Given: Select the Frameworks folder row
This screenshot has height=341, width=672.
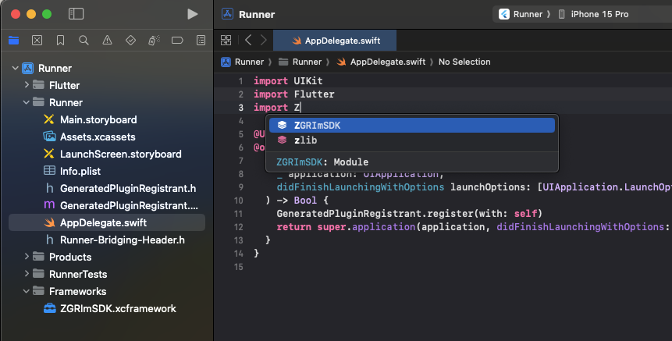Looking at the screenshot, I should (x=107, y=291).
